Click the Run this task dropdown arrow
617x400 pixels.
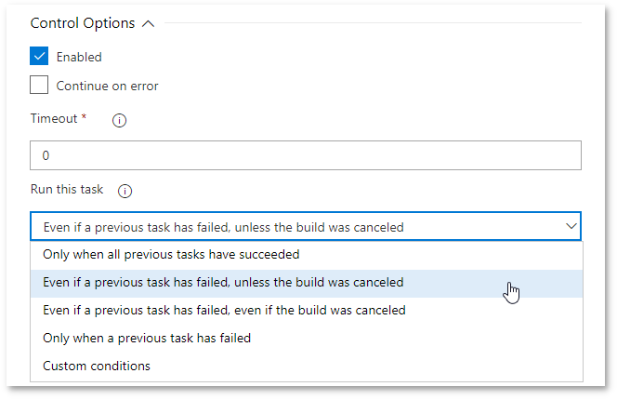pos(571,226)
